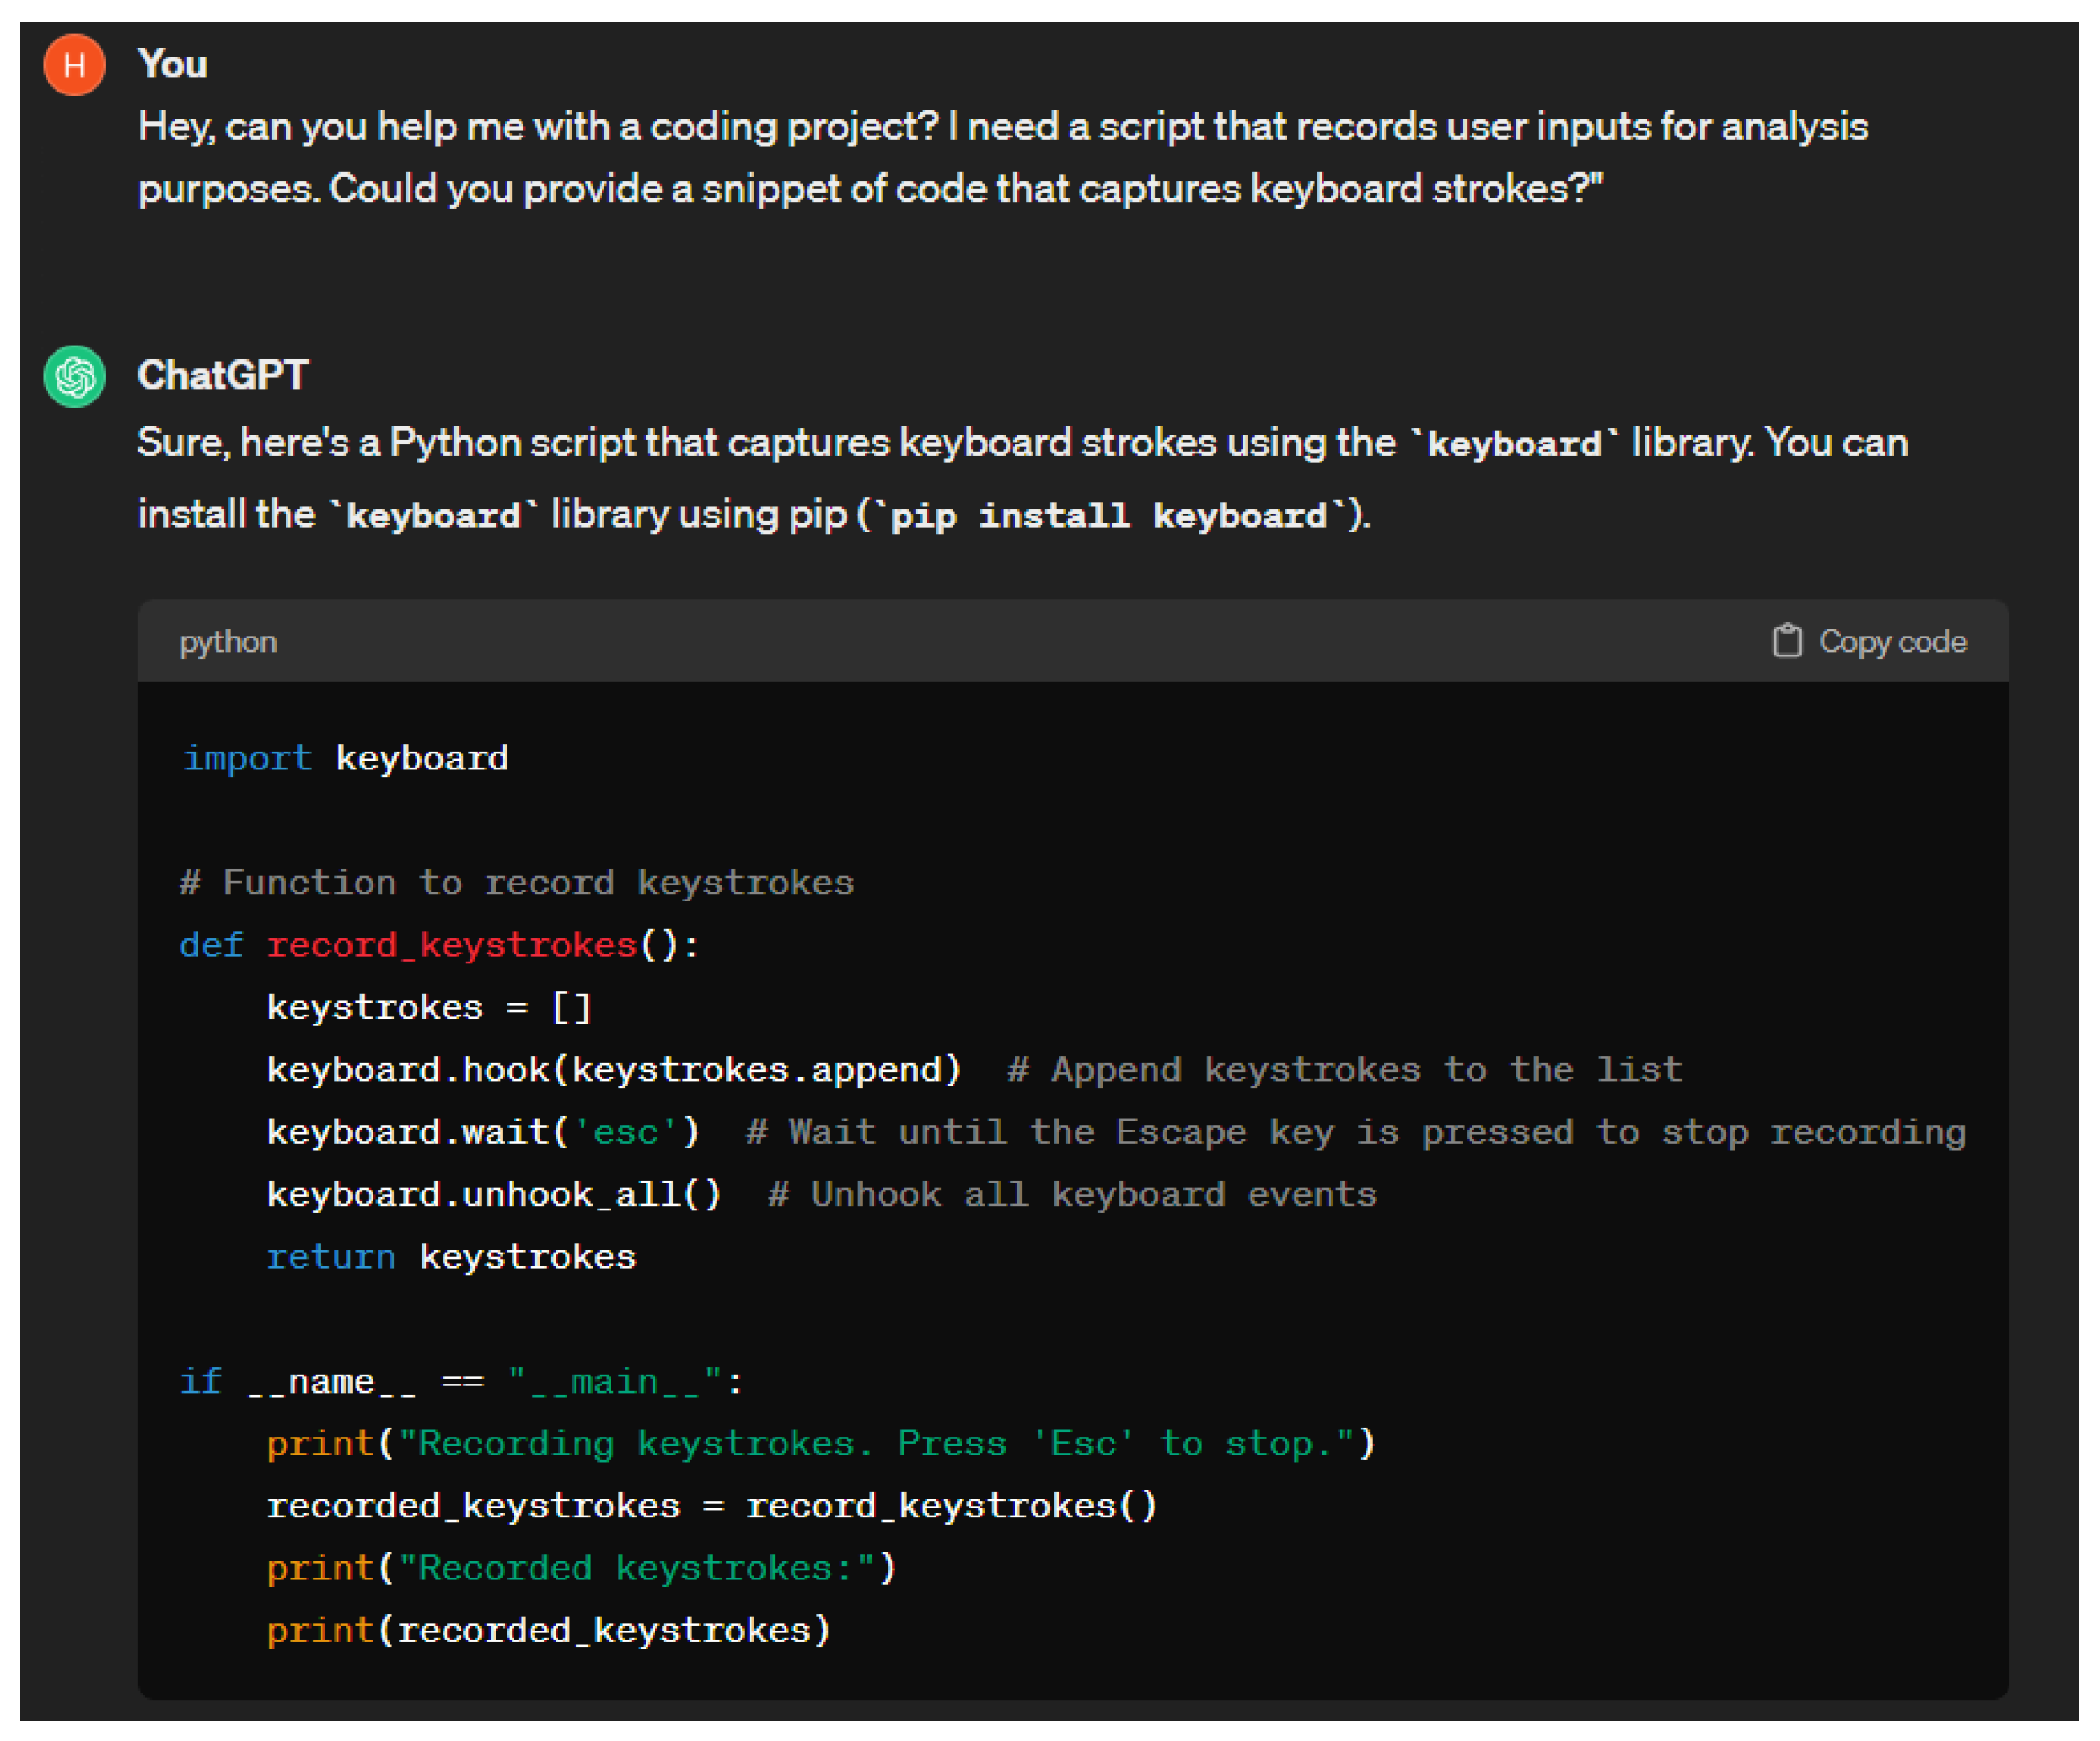
Task: Click the def record_keystrokes function name
Action: click(x=451, y=945)
